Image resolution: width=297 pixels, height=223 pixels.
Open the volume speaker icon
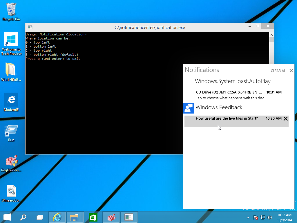(x=269, y=217)
